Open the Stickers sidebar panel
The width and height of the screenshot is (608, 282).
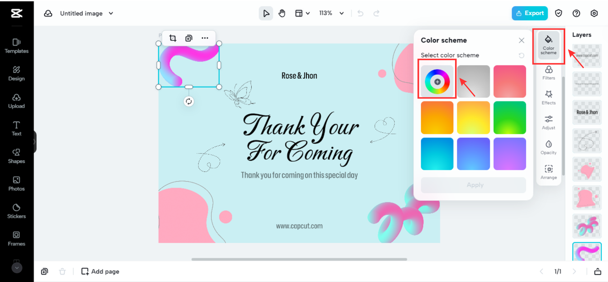(x=17, y=211)
